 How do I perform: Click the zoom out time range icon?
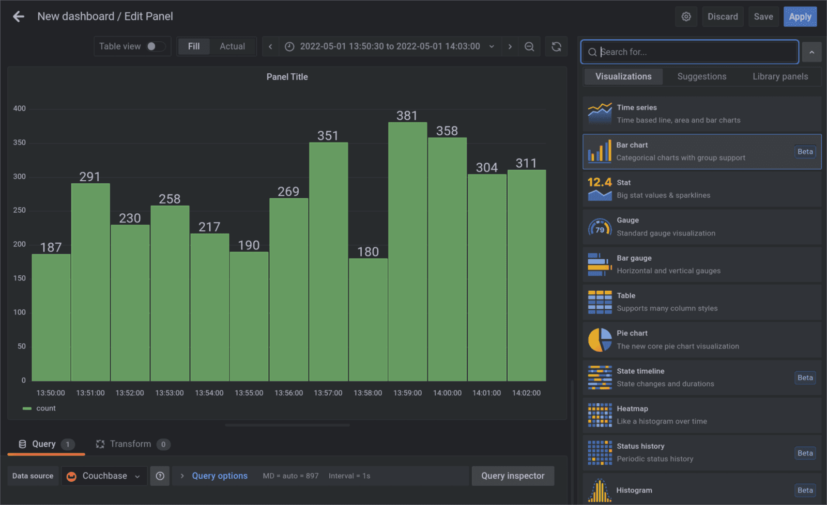(x=529, y=46)
